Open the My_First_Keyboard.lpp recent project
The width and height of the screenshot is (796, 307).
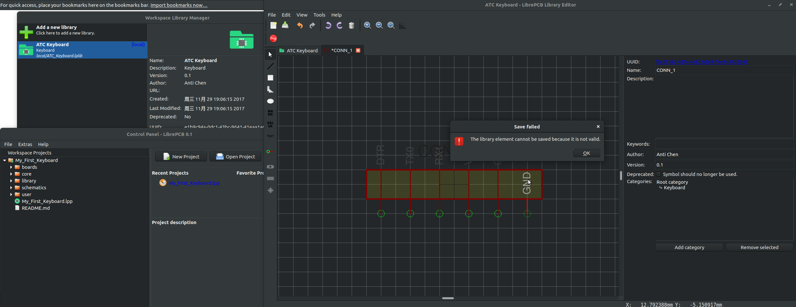pos(194,183)
